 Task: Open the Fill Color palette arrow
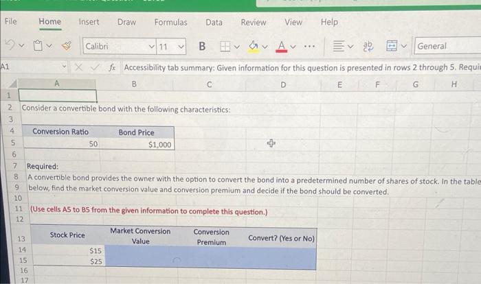265,47
